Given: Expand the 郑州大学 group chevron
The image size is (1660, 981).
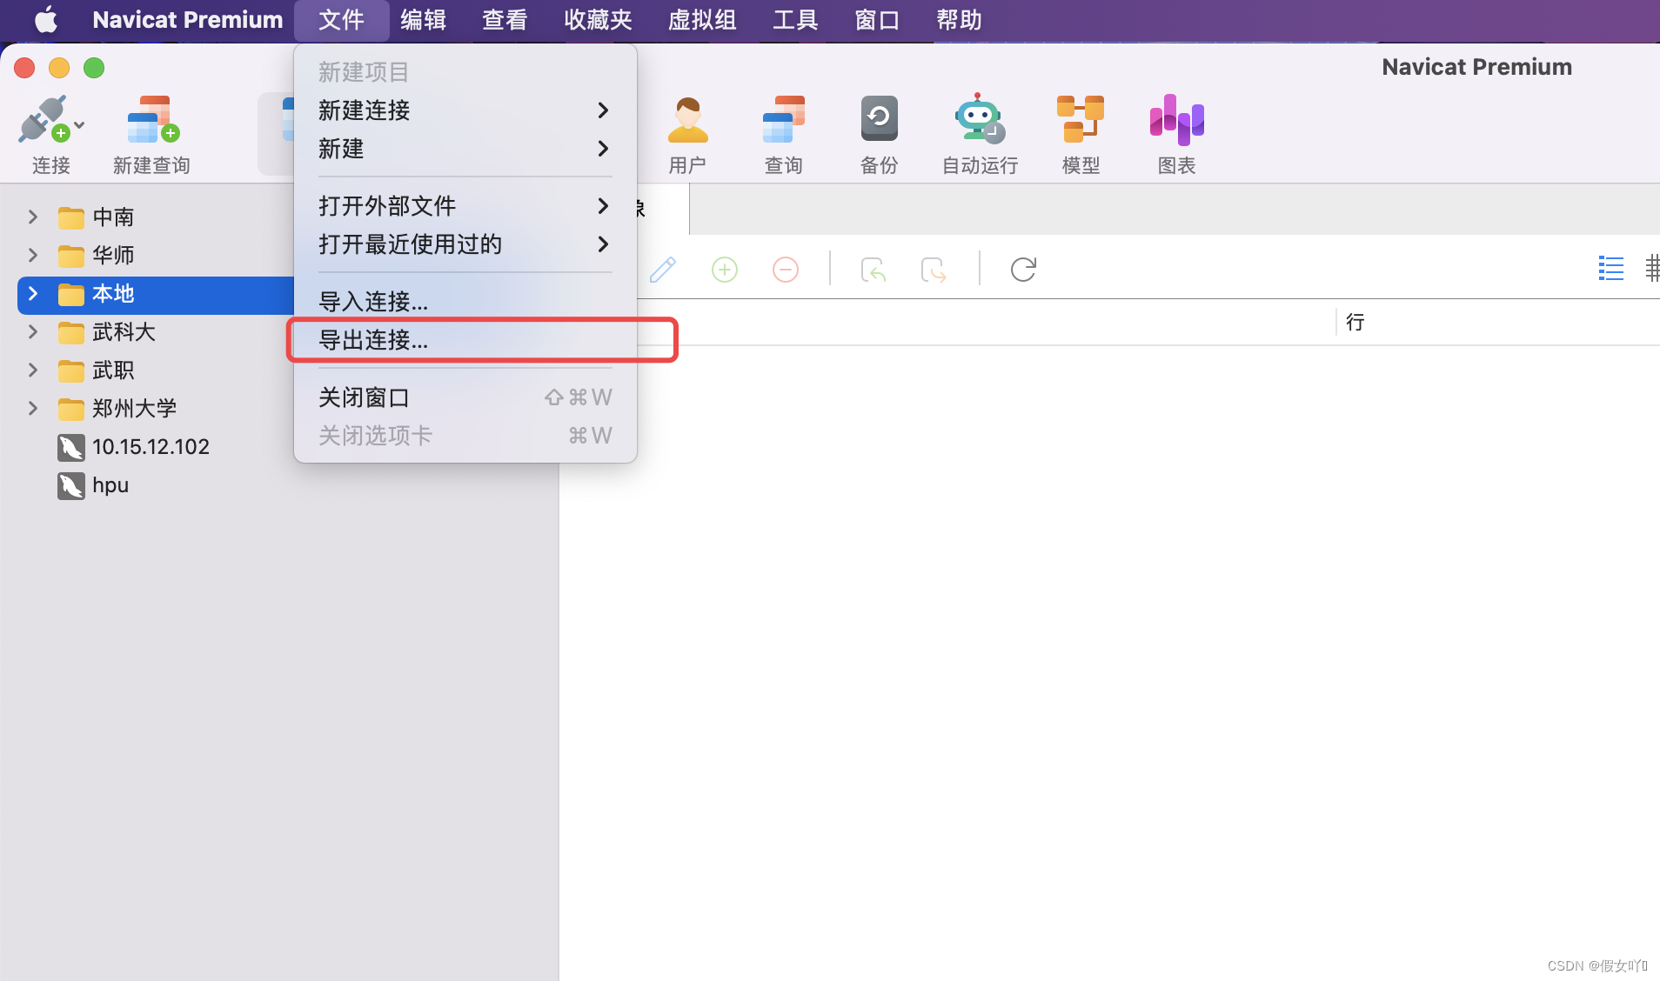Looking at the screenshot, I should (x=33, y=408).
